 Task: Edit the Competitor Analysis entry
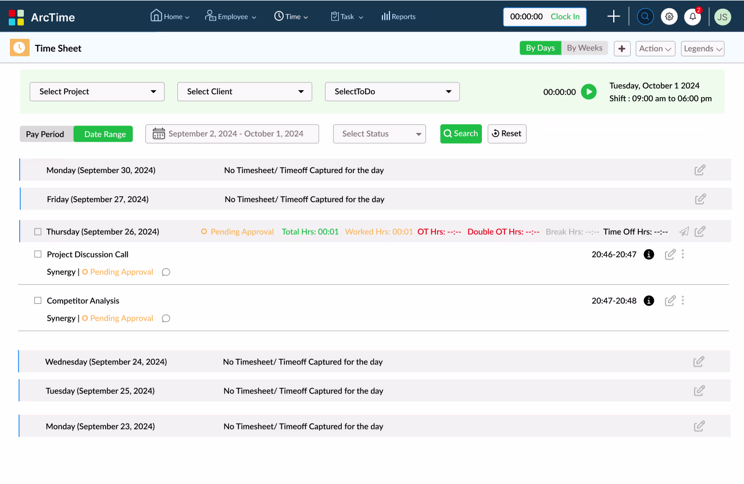[x=670, y=300]
